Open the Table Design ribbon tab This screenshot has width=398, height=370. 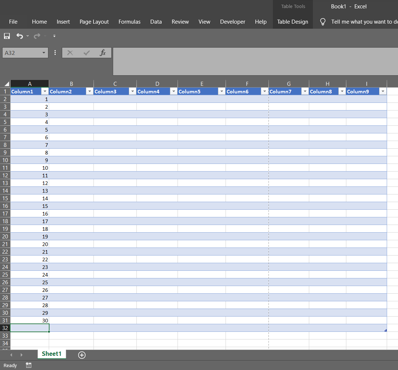(292, 22)
